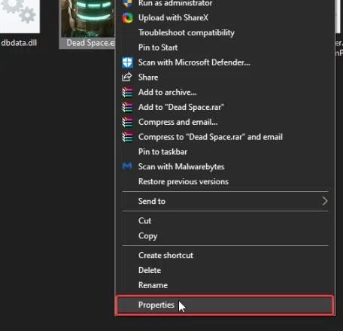Choose Compress to "Dead Space.rar" and email
The width and height of the screenshot is (343, 331).
(x=225, y=137)
